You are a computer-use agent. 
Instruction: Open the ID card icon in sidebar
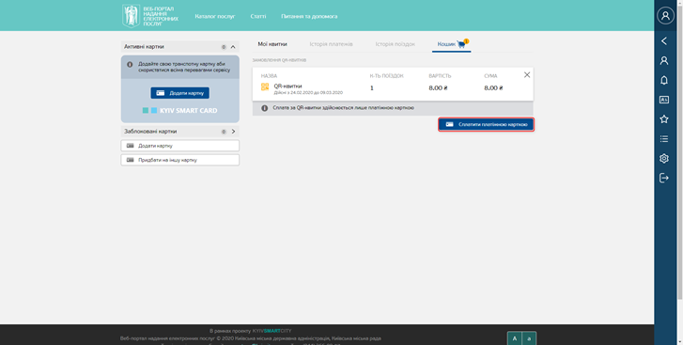click(x=664, y=100)
